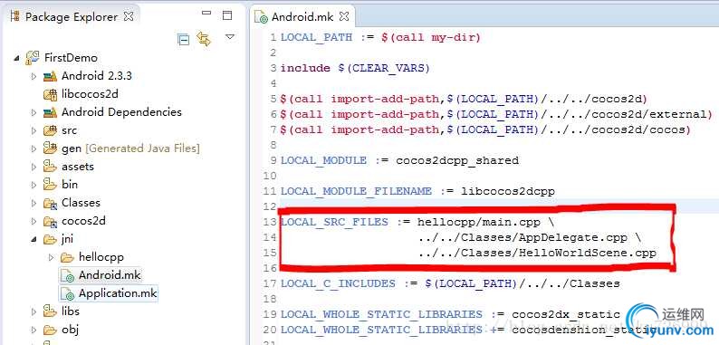Expand the cocos2d folder arrow
The width and height of the screenshot is (719, 345).
[x=34, y=221]
